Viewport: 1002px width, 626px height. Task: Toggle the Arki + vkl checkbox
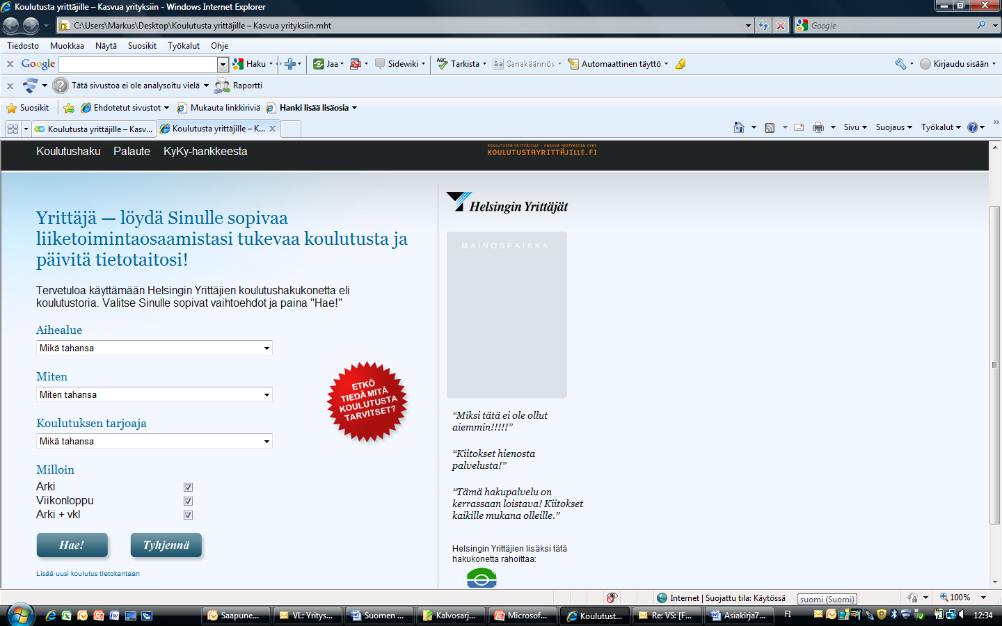click(x=188, y=515)
